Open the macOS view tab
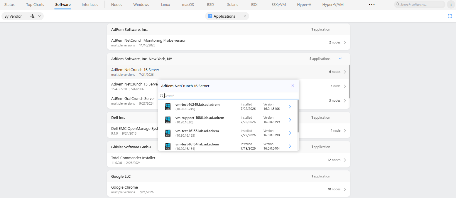Screen dimensions: 456x198 188,4
